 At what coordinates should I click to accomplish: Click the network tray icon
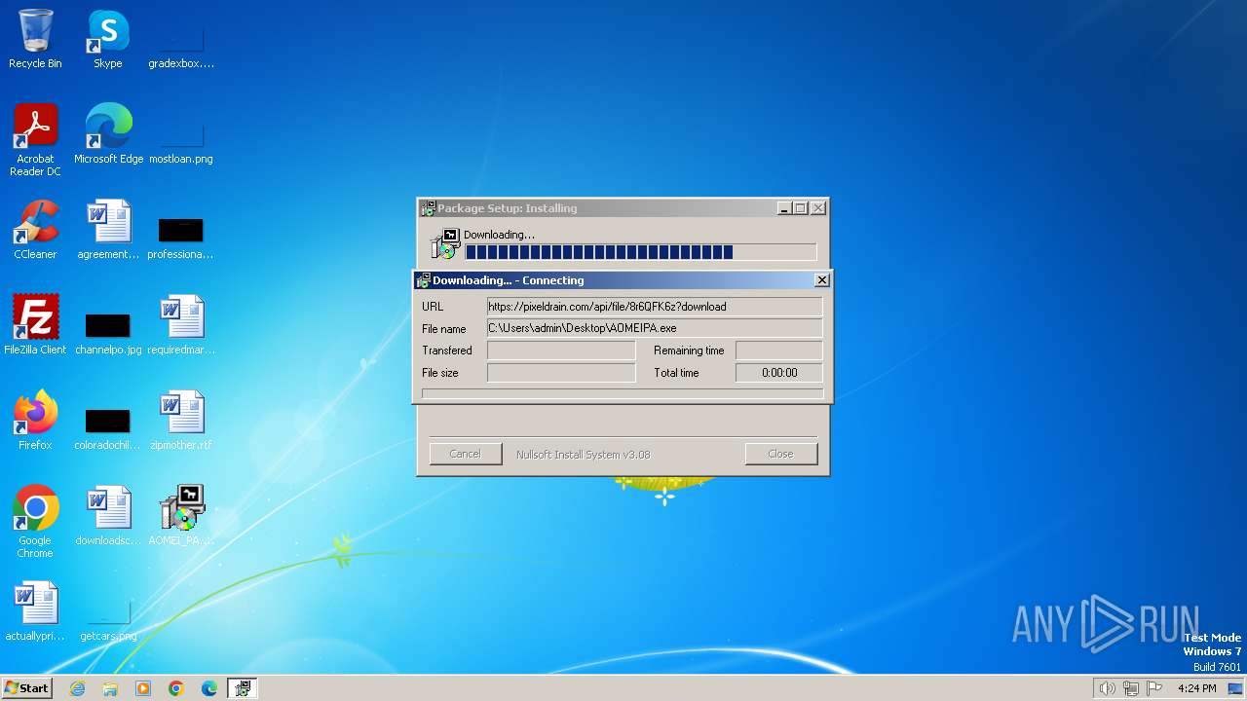1131,688
